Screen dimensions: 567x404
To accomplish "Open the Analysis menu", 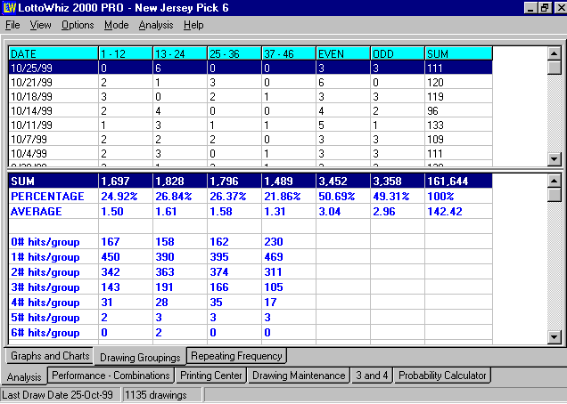I will pos(156,25).
